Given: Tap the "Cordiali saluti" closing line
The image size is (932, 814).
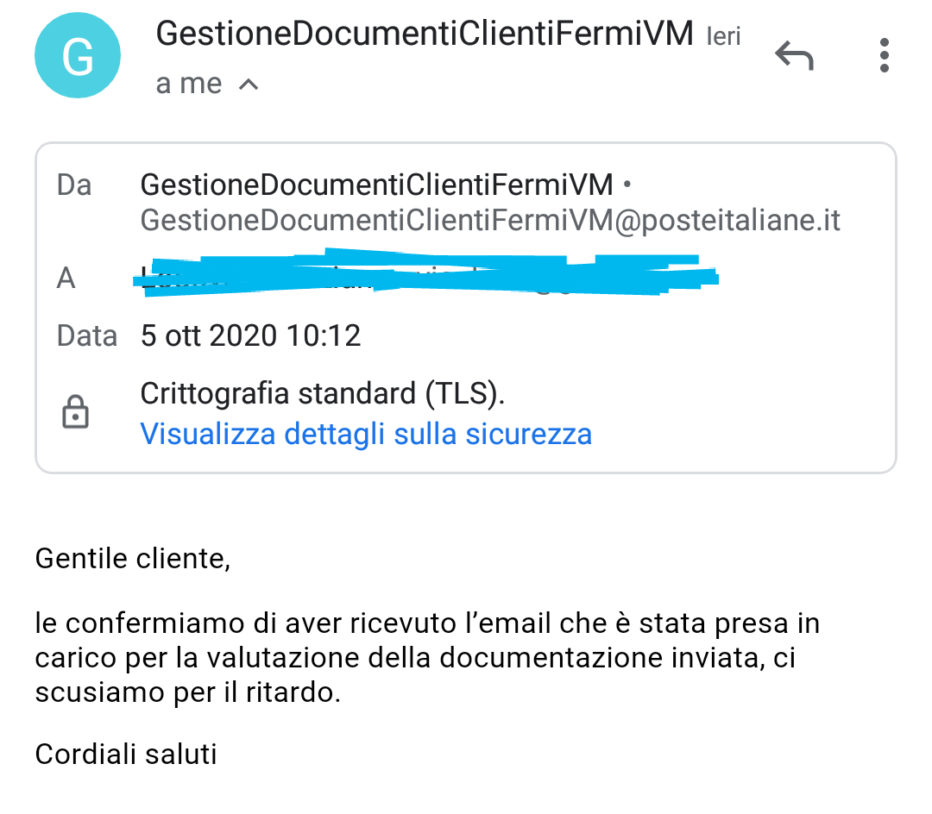Looking at the screenshot, I should (x=126, y=755).
